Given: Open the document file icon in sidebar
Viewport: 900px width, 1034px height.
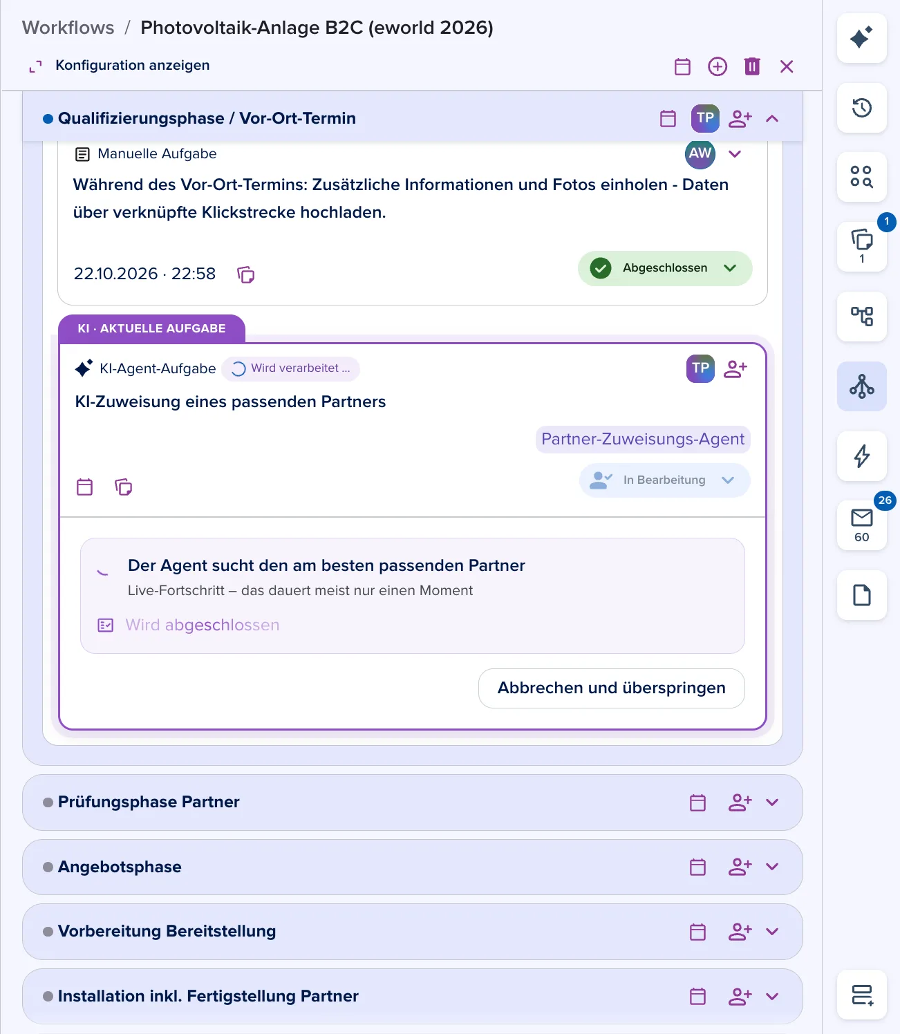Looking at the screenshot, I should click(861, 595).
